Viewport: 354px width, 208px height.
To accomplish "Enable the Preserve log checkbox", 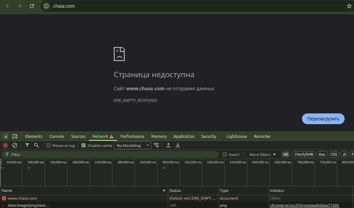I will 48,146.
